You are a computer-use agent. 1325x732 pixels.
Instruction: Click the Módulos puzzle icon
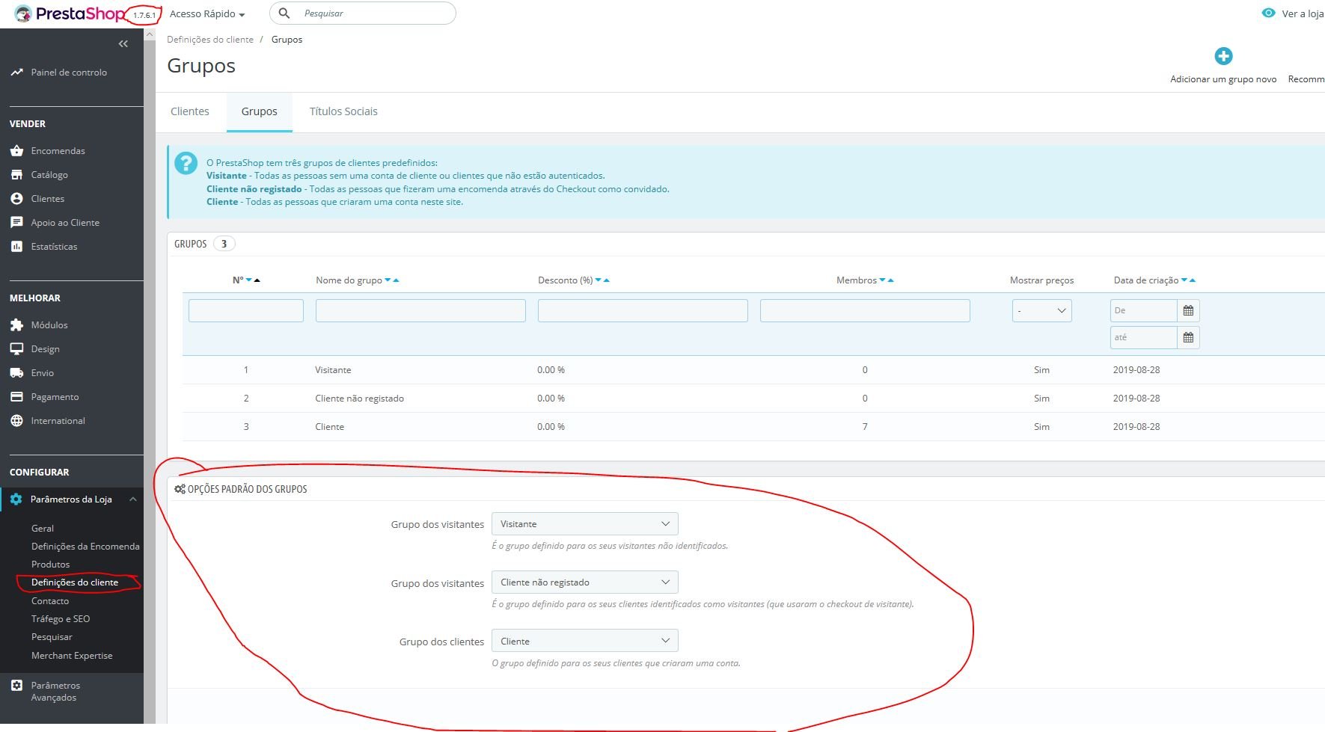[x=16, y=325]
